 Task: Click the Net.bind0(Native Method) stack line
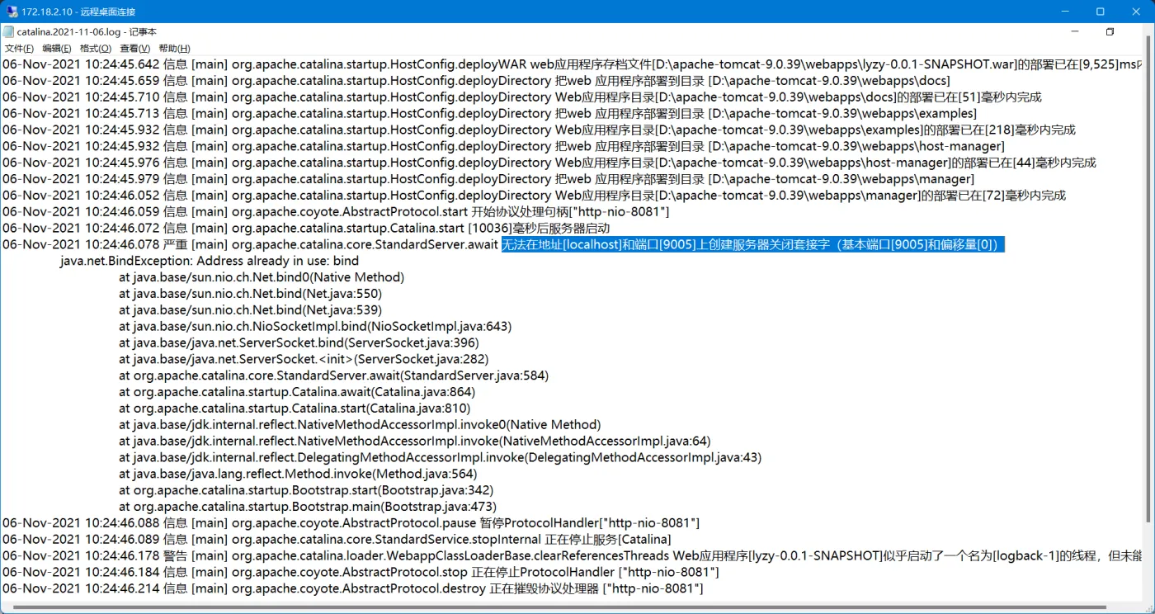point(262,277)
